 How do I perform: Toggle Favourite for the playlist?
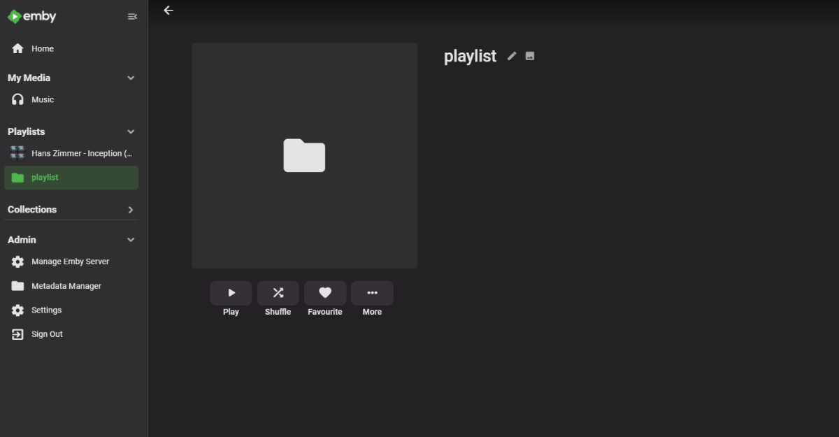(x=324, y=293)
